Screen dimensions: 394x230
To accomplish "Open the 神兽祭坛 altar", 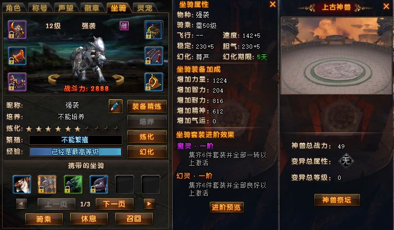I will (337, 200).
